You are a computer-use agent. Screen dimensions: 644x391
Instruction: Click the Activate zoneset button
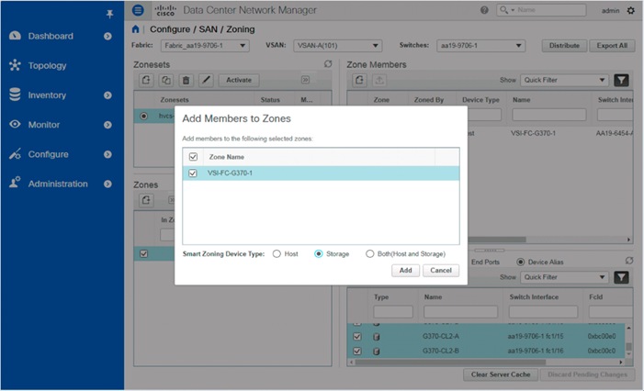click(x=239, y=80)
